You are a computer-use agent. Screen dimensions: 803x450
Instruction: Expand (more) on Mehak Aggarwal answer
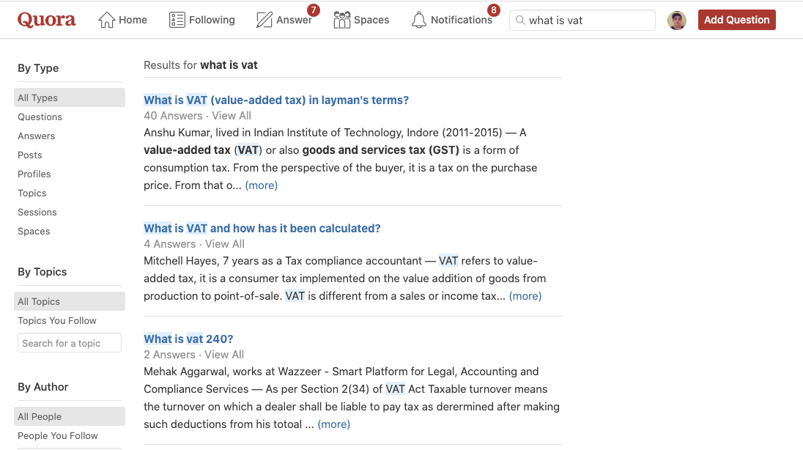[334, 424]
